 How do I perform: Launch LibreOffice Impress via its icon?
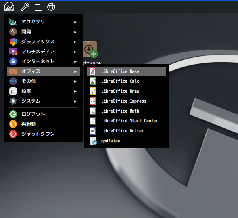pos(93,101)
